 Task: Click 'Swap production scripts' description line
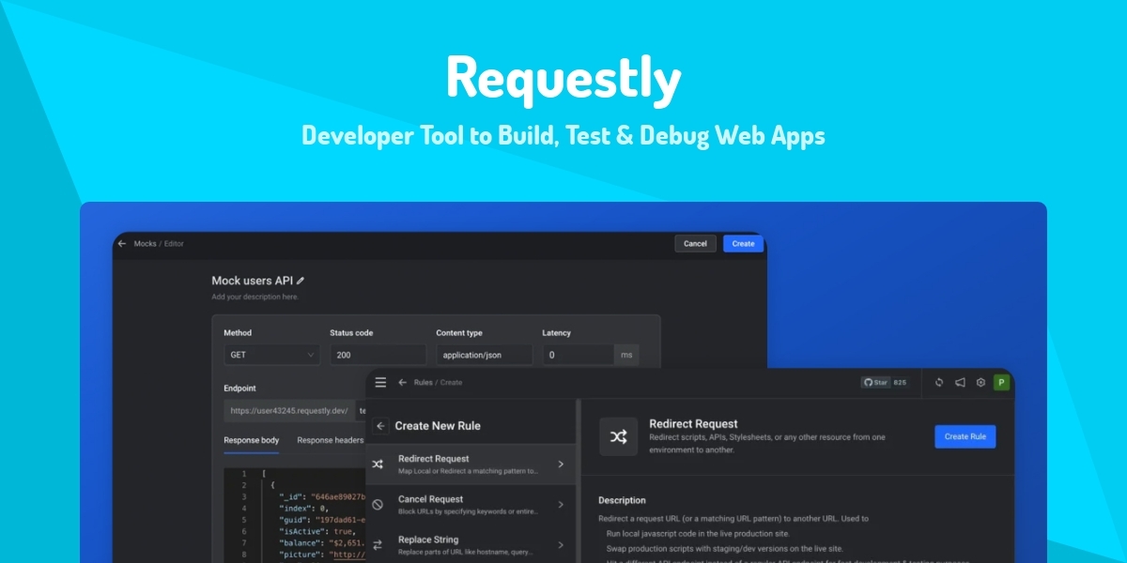[x=724, y=548]
